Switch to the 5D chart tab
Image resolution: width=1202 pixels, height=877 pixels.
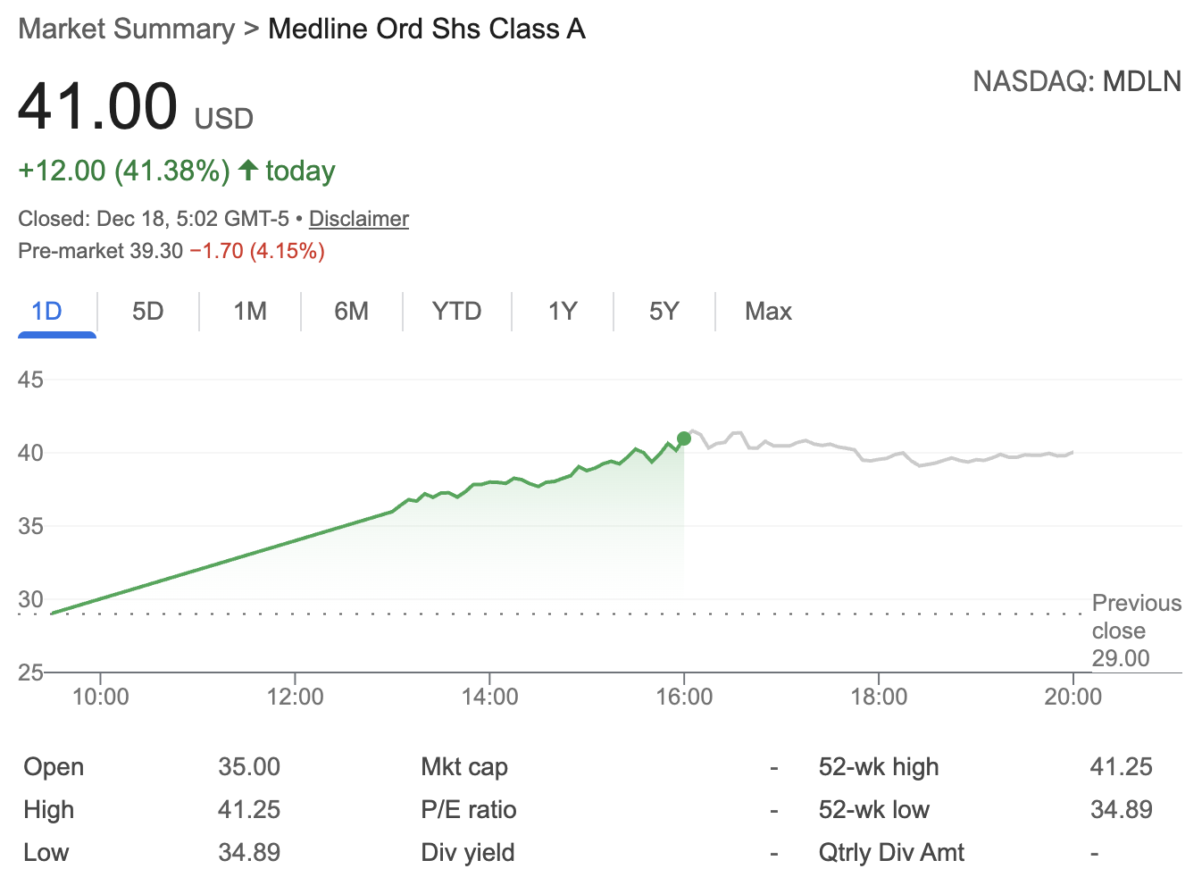pyautogui.click(x=147, y=311)
